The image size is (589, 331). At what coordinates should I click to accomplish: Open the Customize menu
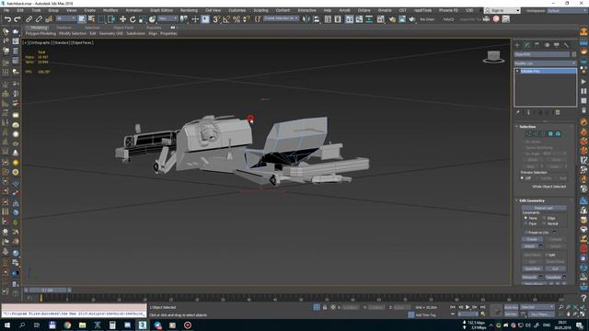[237, 10]
